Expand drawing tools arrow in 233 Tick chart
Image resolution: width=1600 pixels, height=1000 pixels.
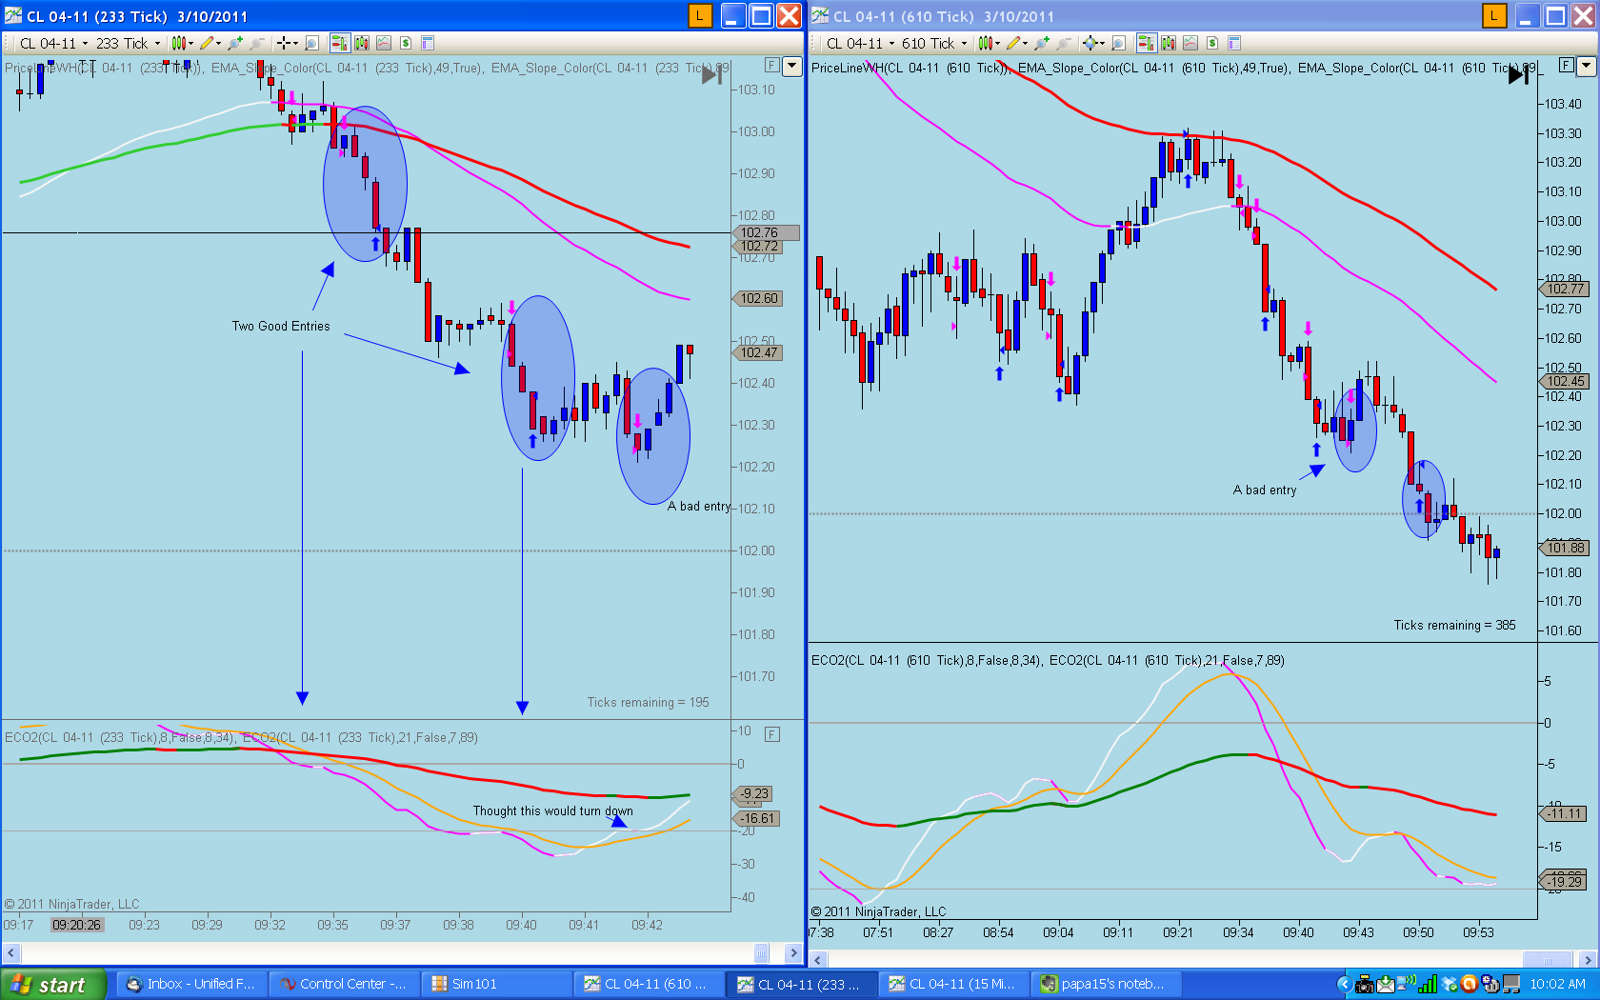click(x=218, y=43)
